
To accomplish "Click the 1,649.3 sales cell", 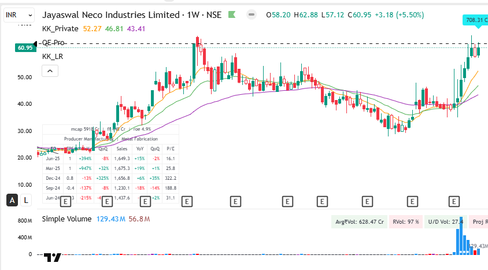I will pos(122,158).
